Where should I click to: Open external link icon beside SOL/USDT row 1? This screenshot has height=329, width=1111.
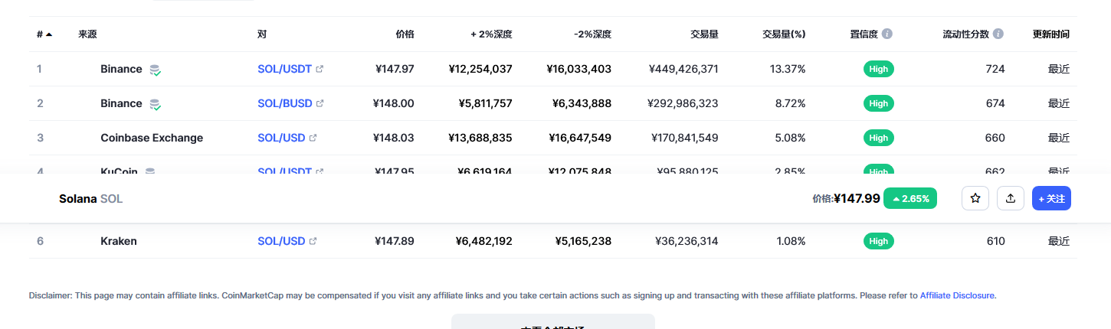pos(320,69)
